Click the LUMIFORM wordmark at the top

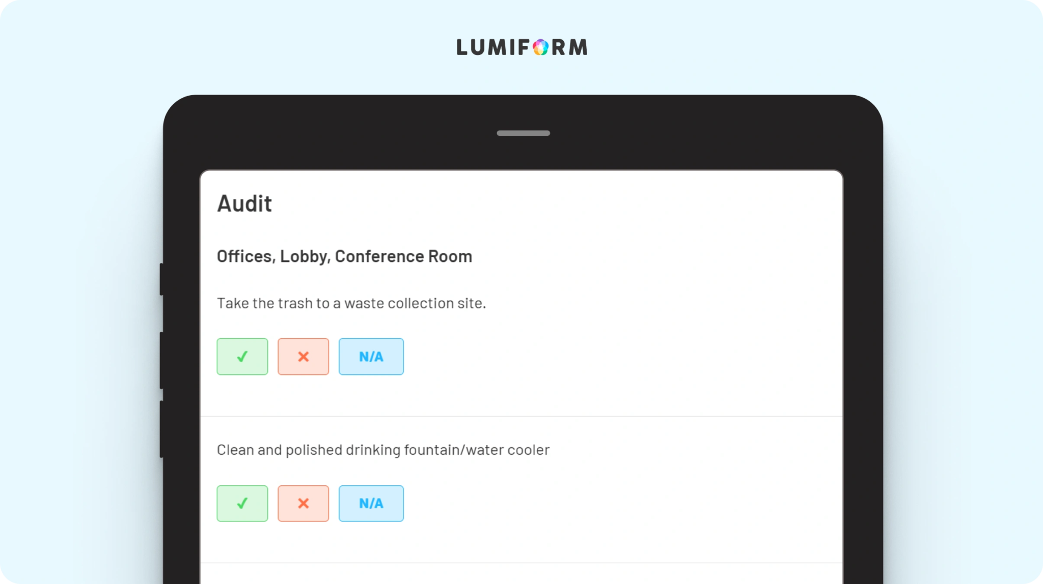click(522, 47)
